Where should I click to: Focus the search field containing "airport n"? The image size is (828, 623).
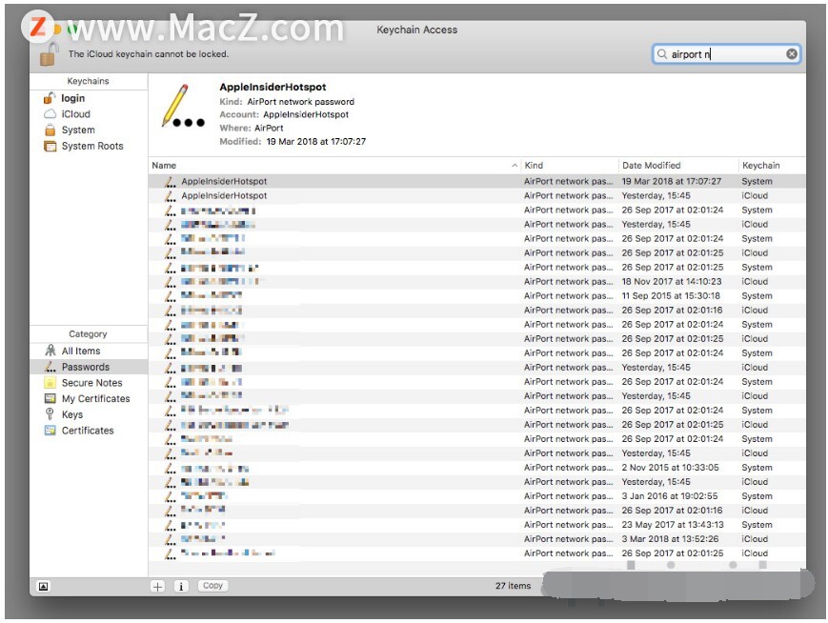[x=726, y=54]
